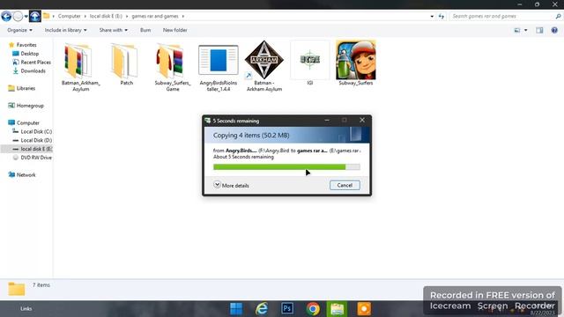This screenshot has height=317, width=564.
Task: Open Favorites in navigation pane
Action: pyautogui.click(x=22, y=45)
